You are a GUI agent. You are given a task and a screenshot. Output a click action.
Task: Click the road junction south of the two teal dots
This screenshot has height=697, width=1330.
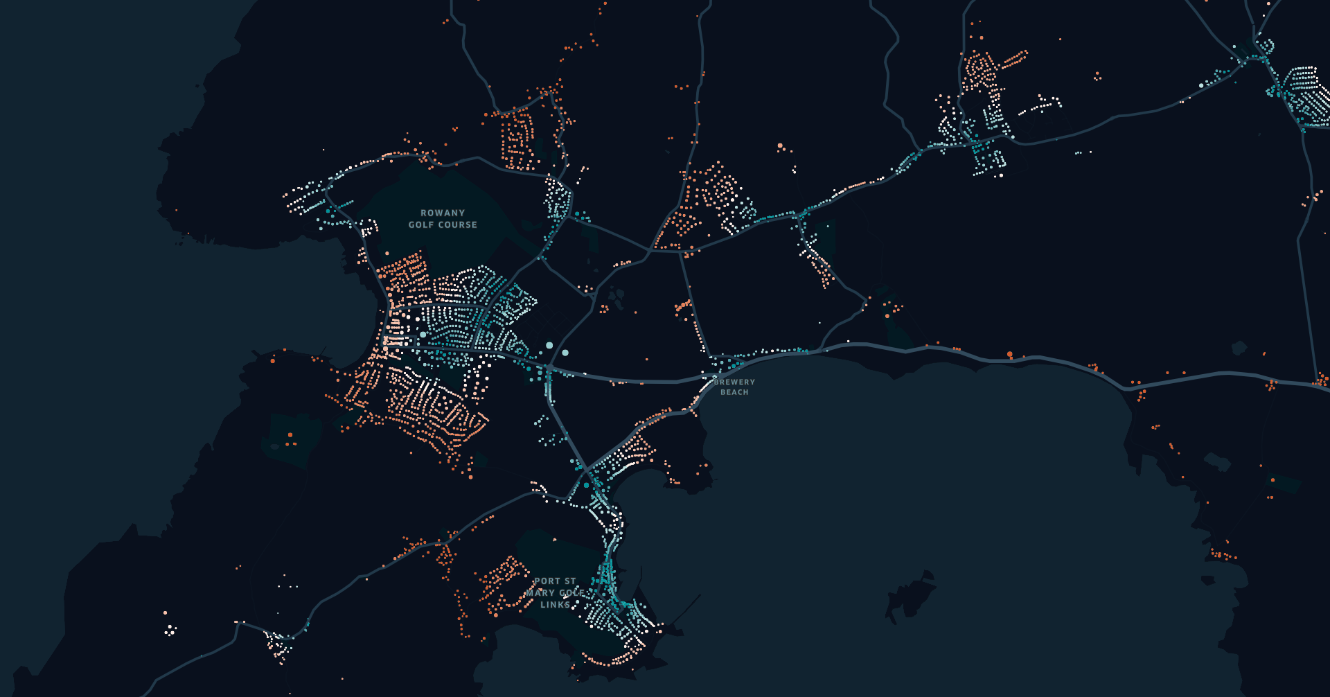(549, 367)
